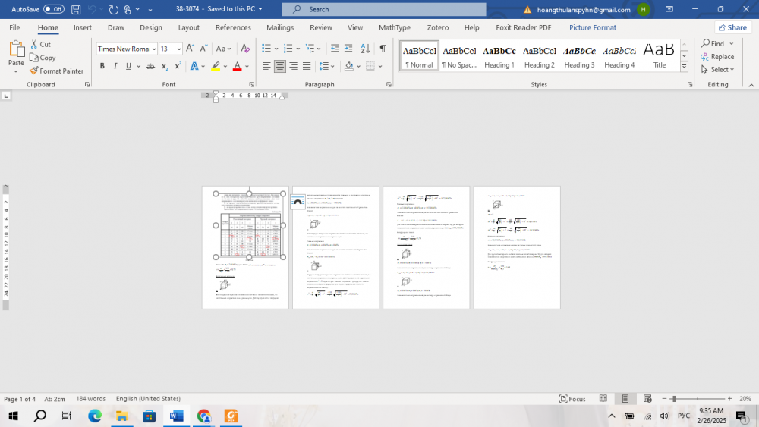Switch to Read Mode view
The width and height of the screenshot is (759, 427).
603,399
